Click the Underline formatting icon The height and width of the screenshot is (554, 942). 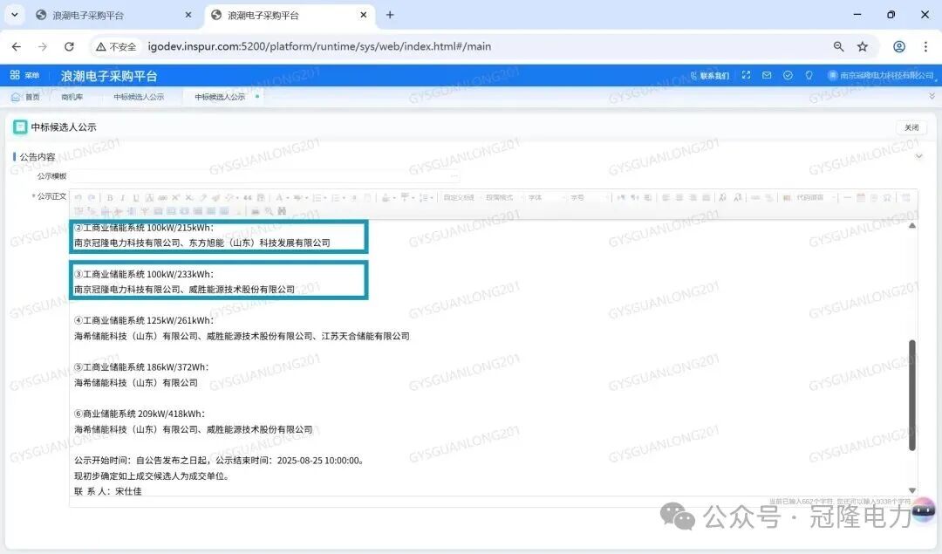pos(135,198)
